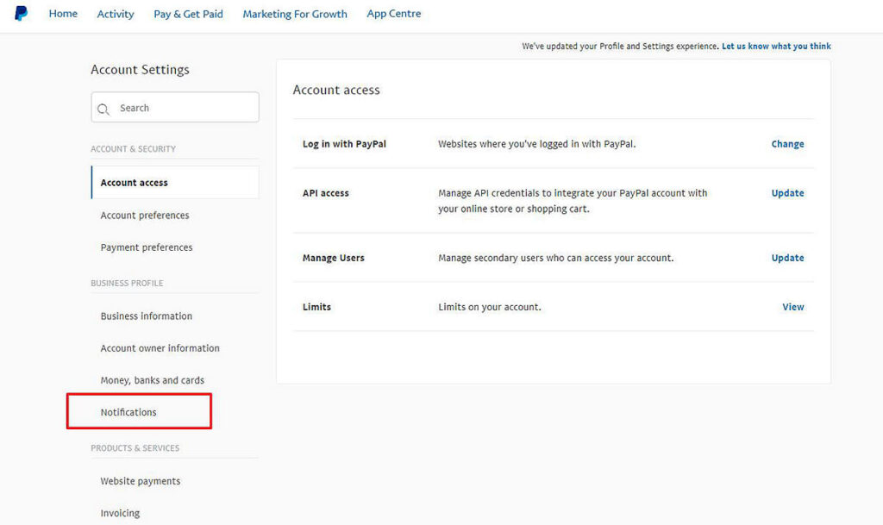Open Business information section
This screenshot has height=525, width=883.
(x=147, y=316)
